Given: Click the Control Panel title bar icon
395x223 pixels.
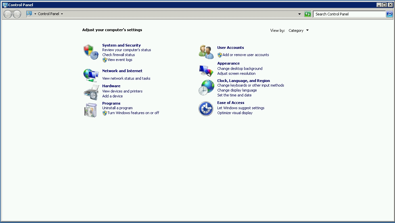Looking at the screenshot, I should tap(5, 5).
